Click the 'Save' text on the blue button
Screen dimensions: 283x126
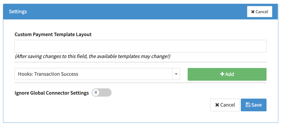coord(257,105)
